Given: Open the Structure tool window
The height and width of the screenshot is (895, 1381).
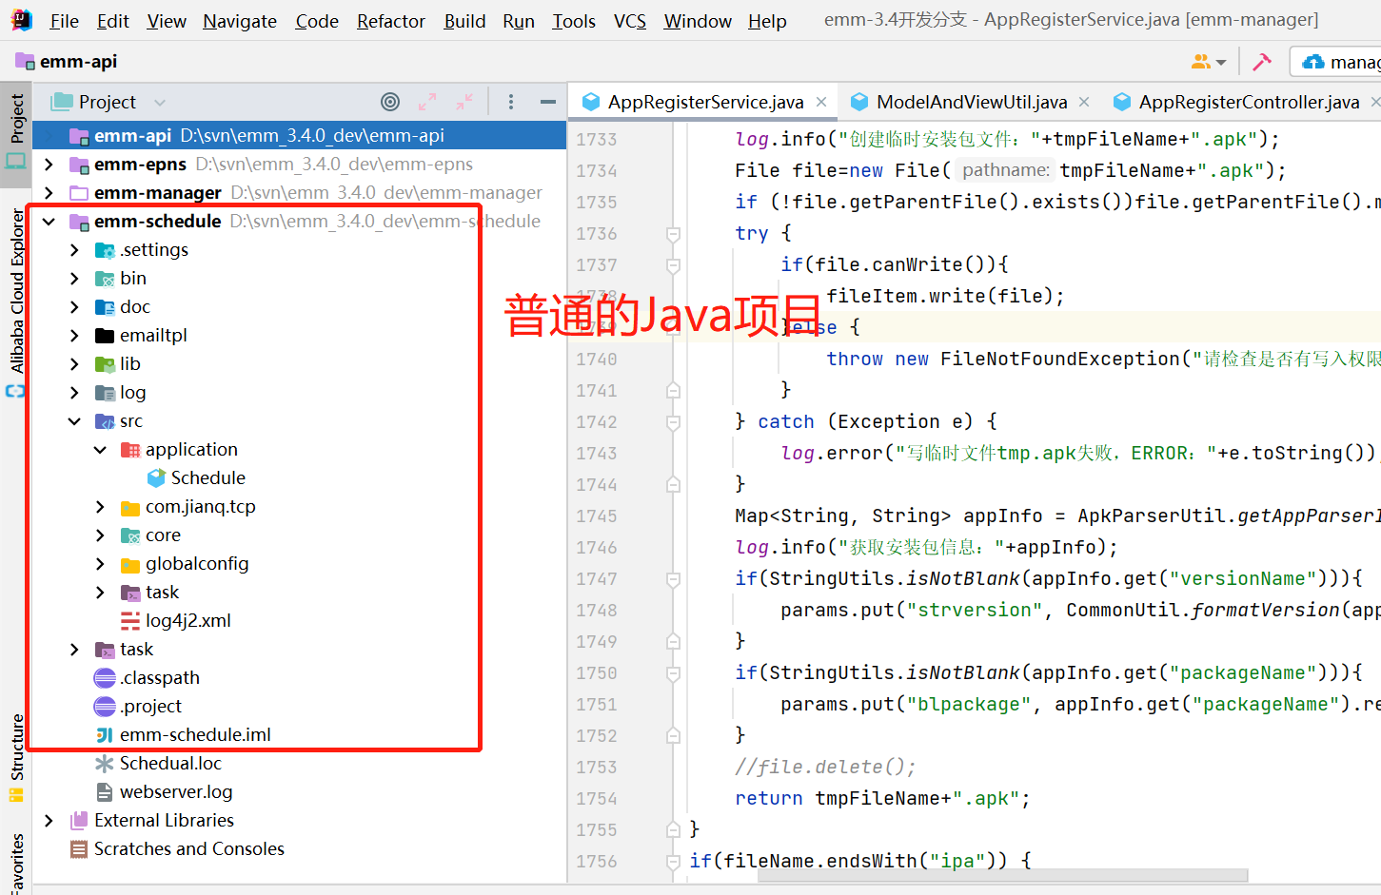Looking at the screenshot, I should (x=16, y=757).
